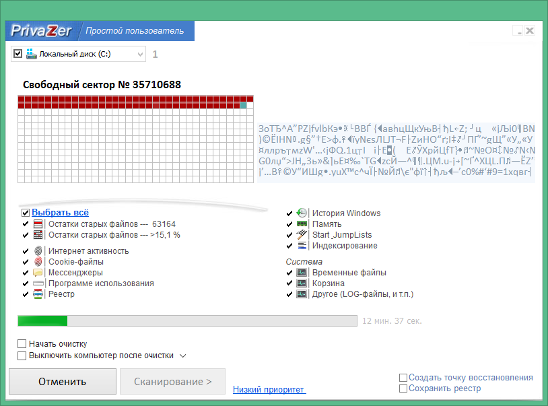Click the Messengers chat bubble icon

[x=38, y=273]
